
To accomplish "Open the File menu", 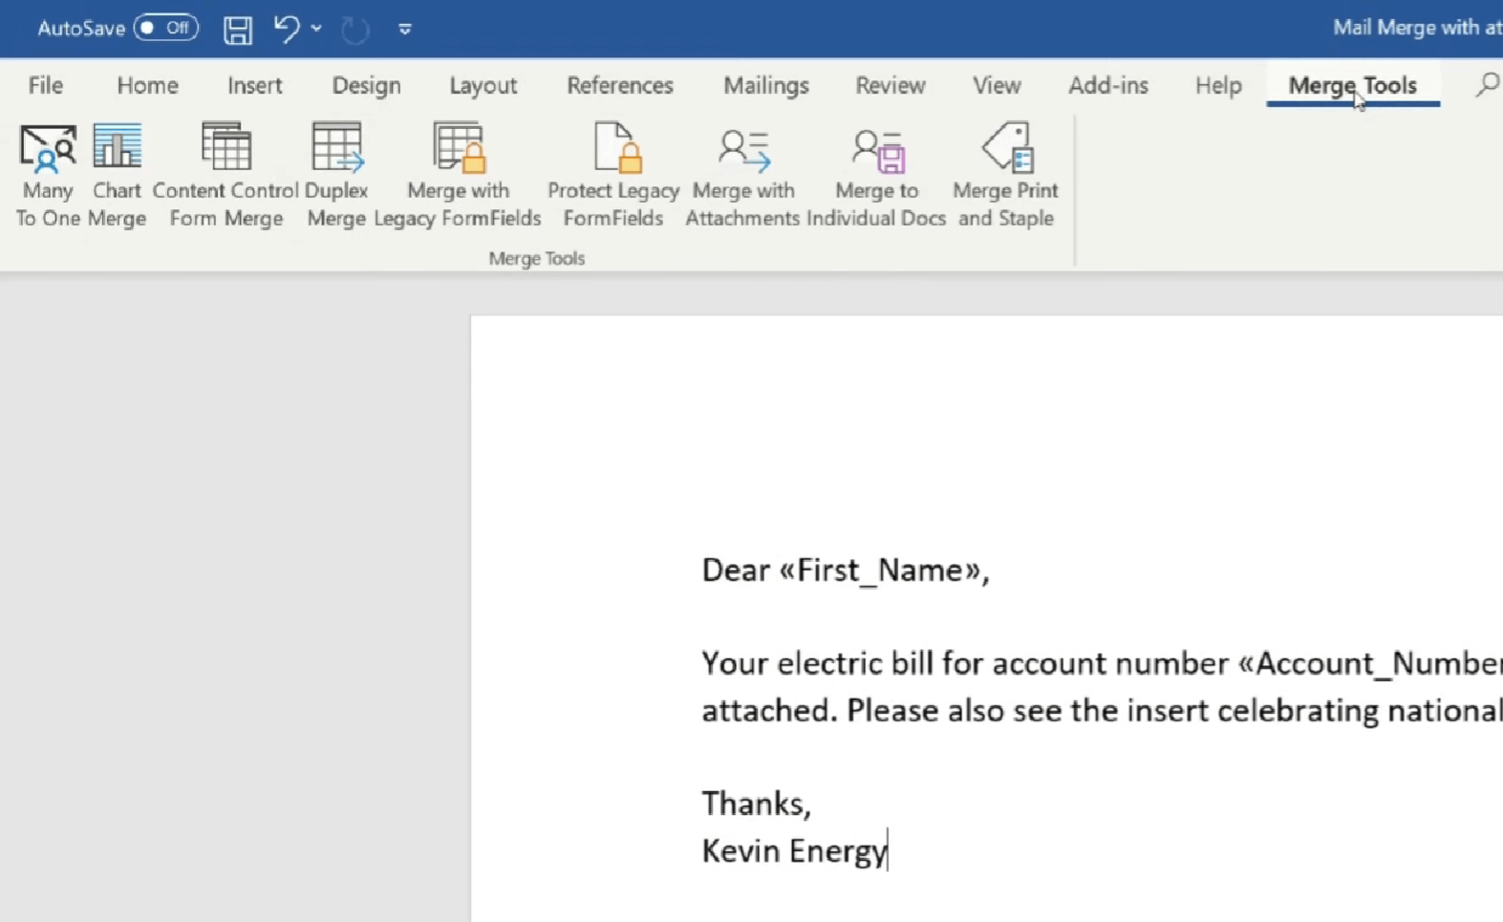I will coord(46,85).
